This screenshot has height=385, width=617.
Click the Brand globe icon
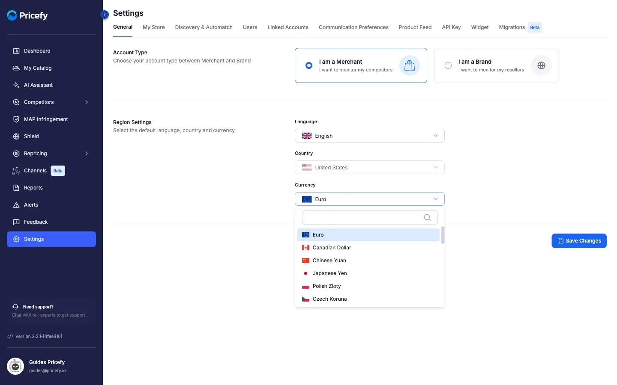point(541,65)
